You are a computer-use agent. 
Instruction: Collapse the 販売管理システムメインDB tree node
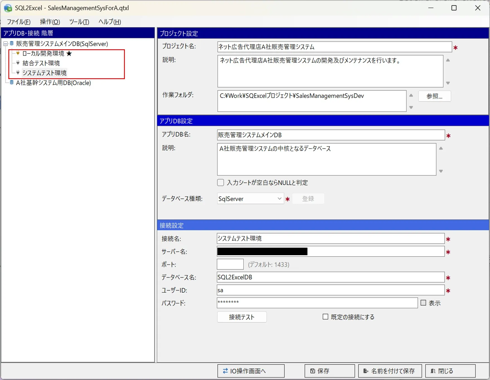tap(5, 44)
